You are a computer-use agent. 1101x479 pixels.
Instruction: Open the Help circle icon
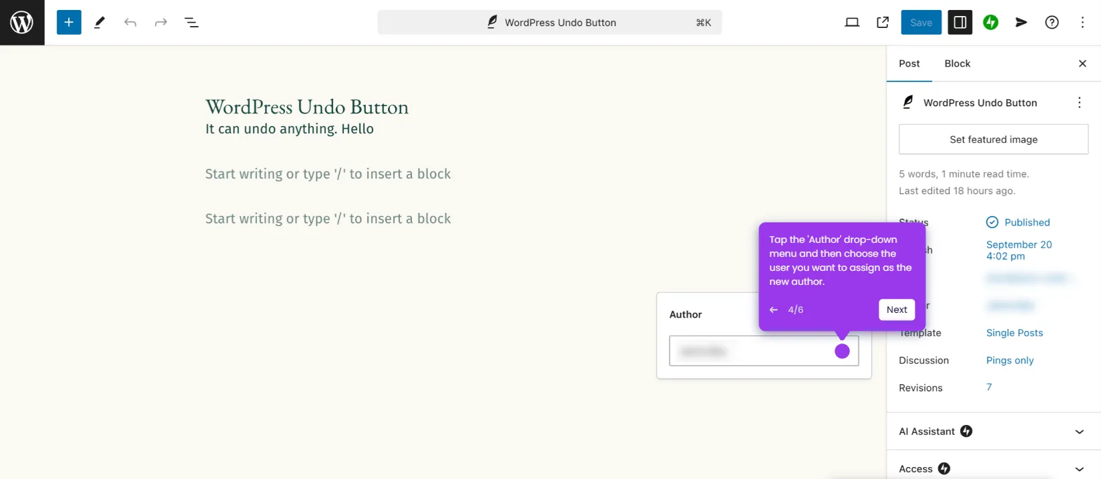click(x=1052, y=23)
